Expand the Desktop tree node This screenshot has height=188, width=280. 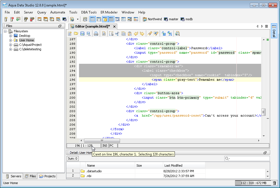[x=11, y=36]
